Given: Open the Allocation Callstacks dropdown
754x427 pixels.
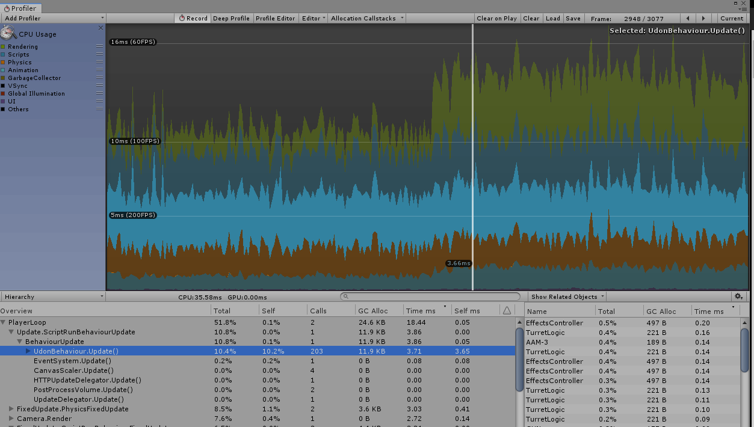Looking at the screenshot, I should point(366,18).
